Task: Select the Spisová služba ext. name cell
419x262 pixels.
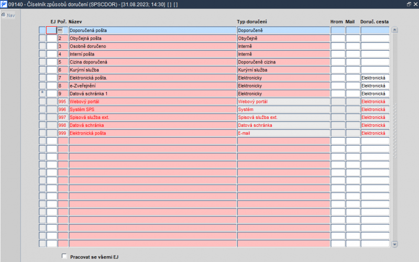Action: pyautogui.click(x=152, y=117)
